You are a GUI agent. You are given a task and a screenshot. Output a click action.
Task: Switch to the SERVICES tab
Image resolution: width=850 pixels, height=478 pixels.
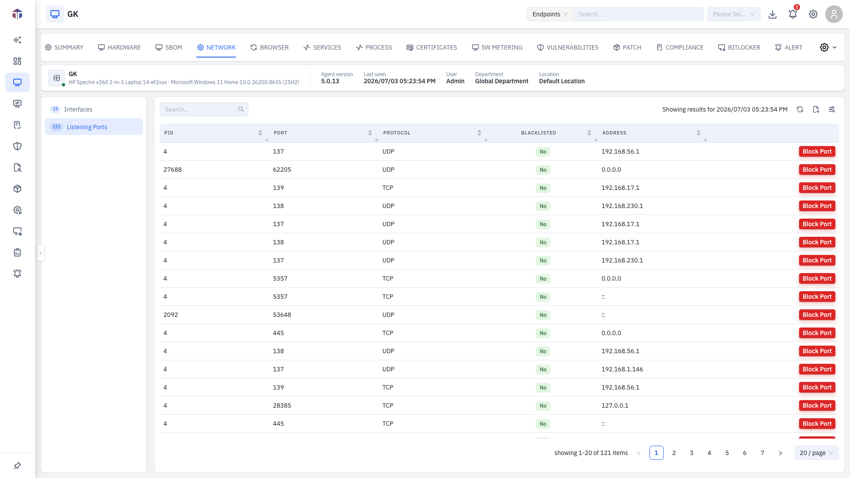point(322,47)
